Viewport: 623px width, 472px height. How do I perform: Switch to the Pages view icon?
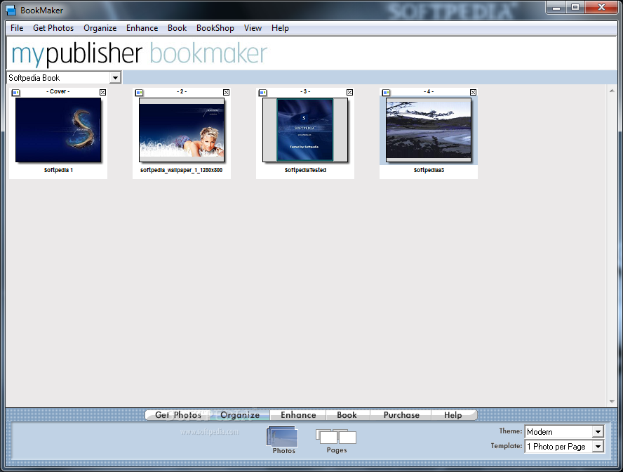click(x=336, y=440)
